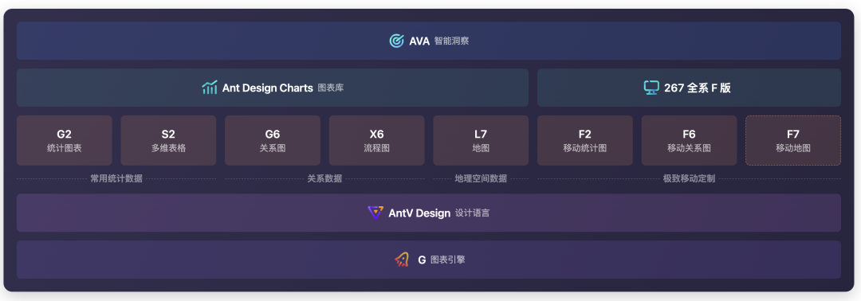Viewport: 861px width, 301px height.
Task: Select the S2 多维表格 card
Action: tap(168, 140)
